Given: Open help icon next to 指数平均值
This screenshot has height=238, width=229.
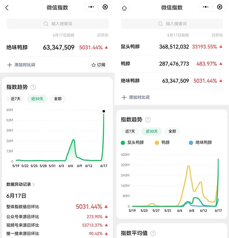Looking at the screenshot, I should coord(153,233).
